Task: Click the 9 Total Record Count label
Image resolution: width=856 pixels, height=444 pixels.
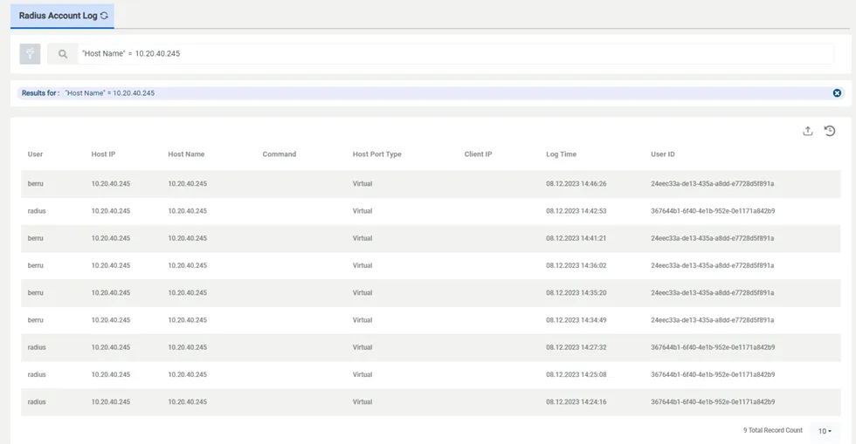Action: tap(773, 430)
